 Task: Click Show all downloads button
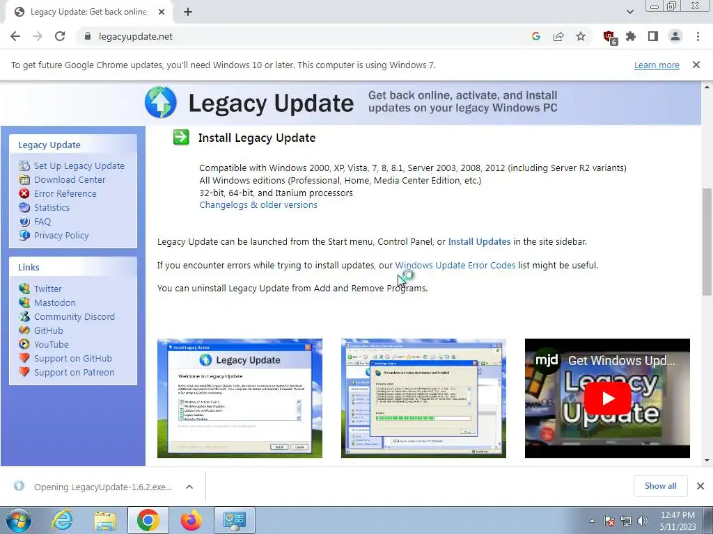(x=660, y=486)
